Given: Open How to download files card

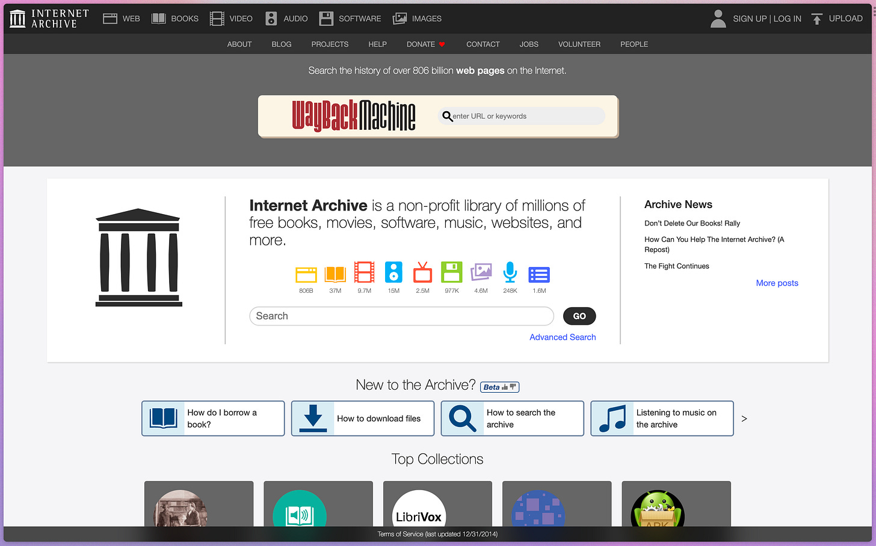Looking at the screenshot, I should tap(363, 419).
